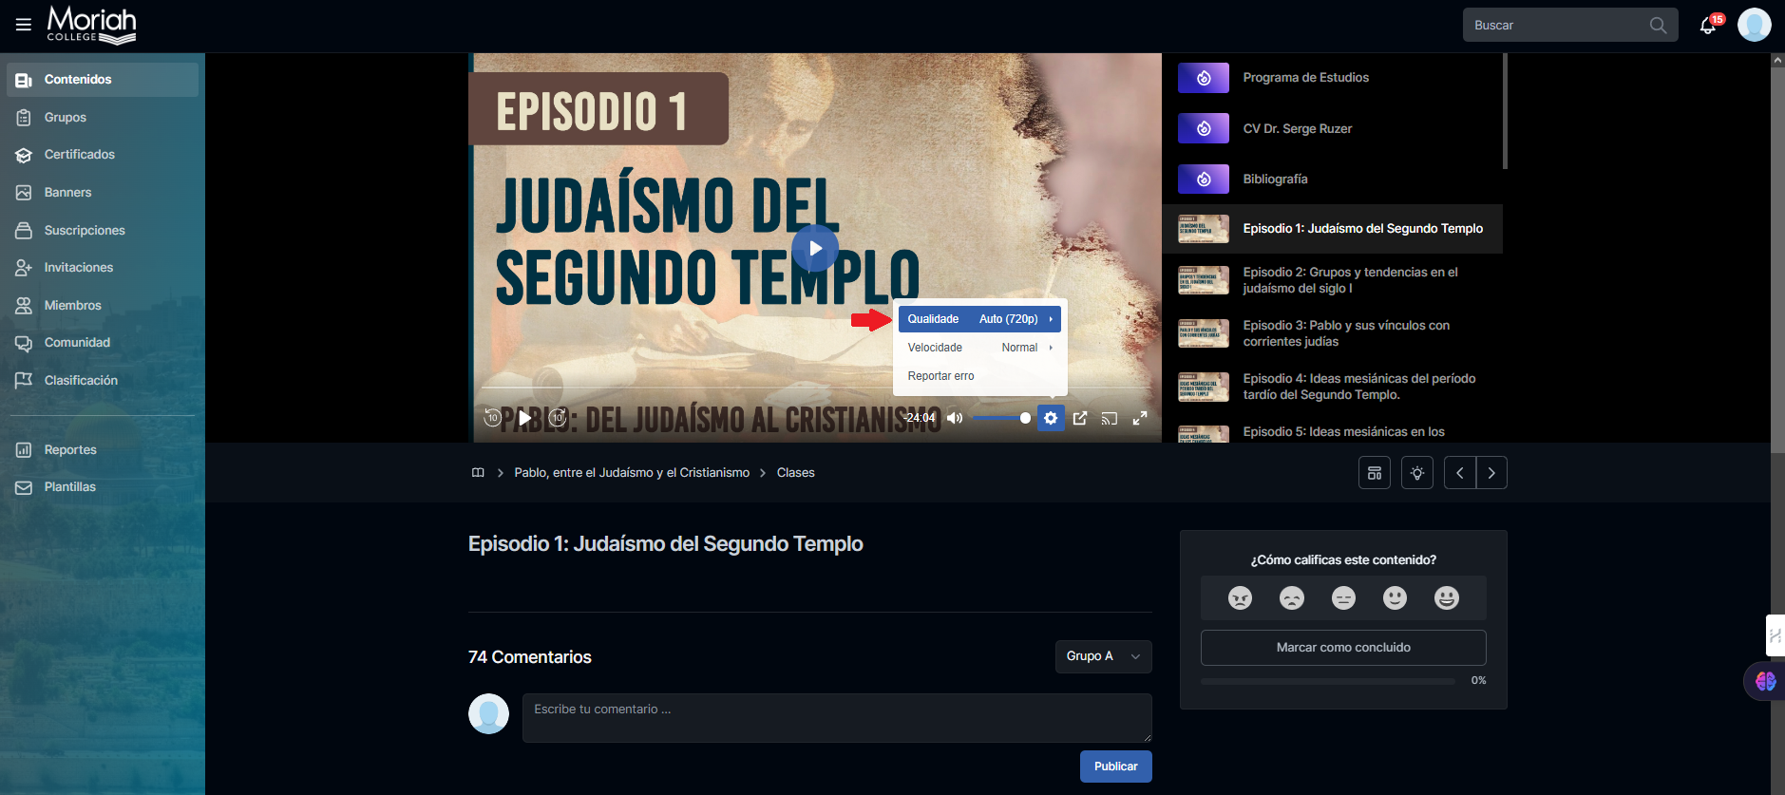Select the happiest face rating
This screenshot has width=1785, height=795.
(x=1446, y=597)
